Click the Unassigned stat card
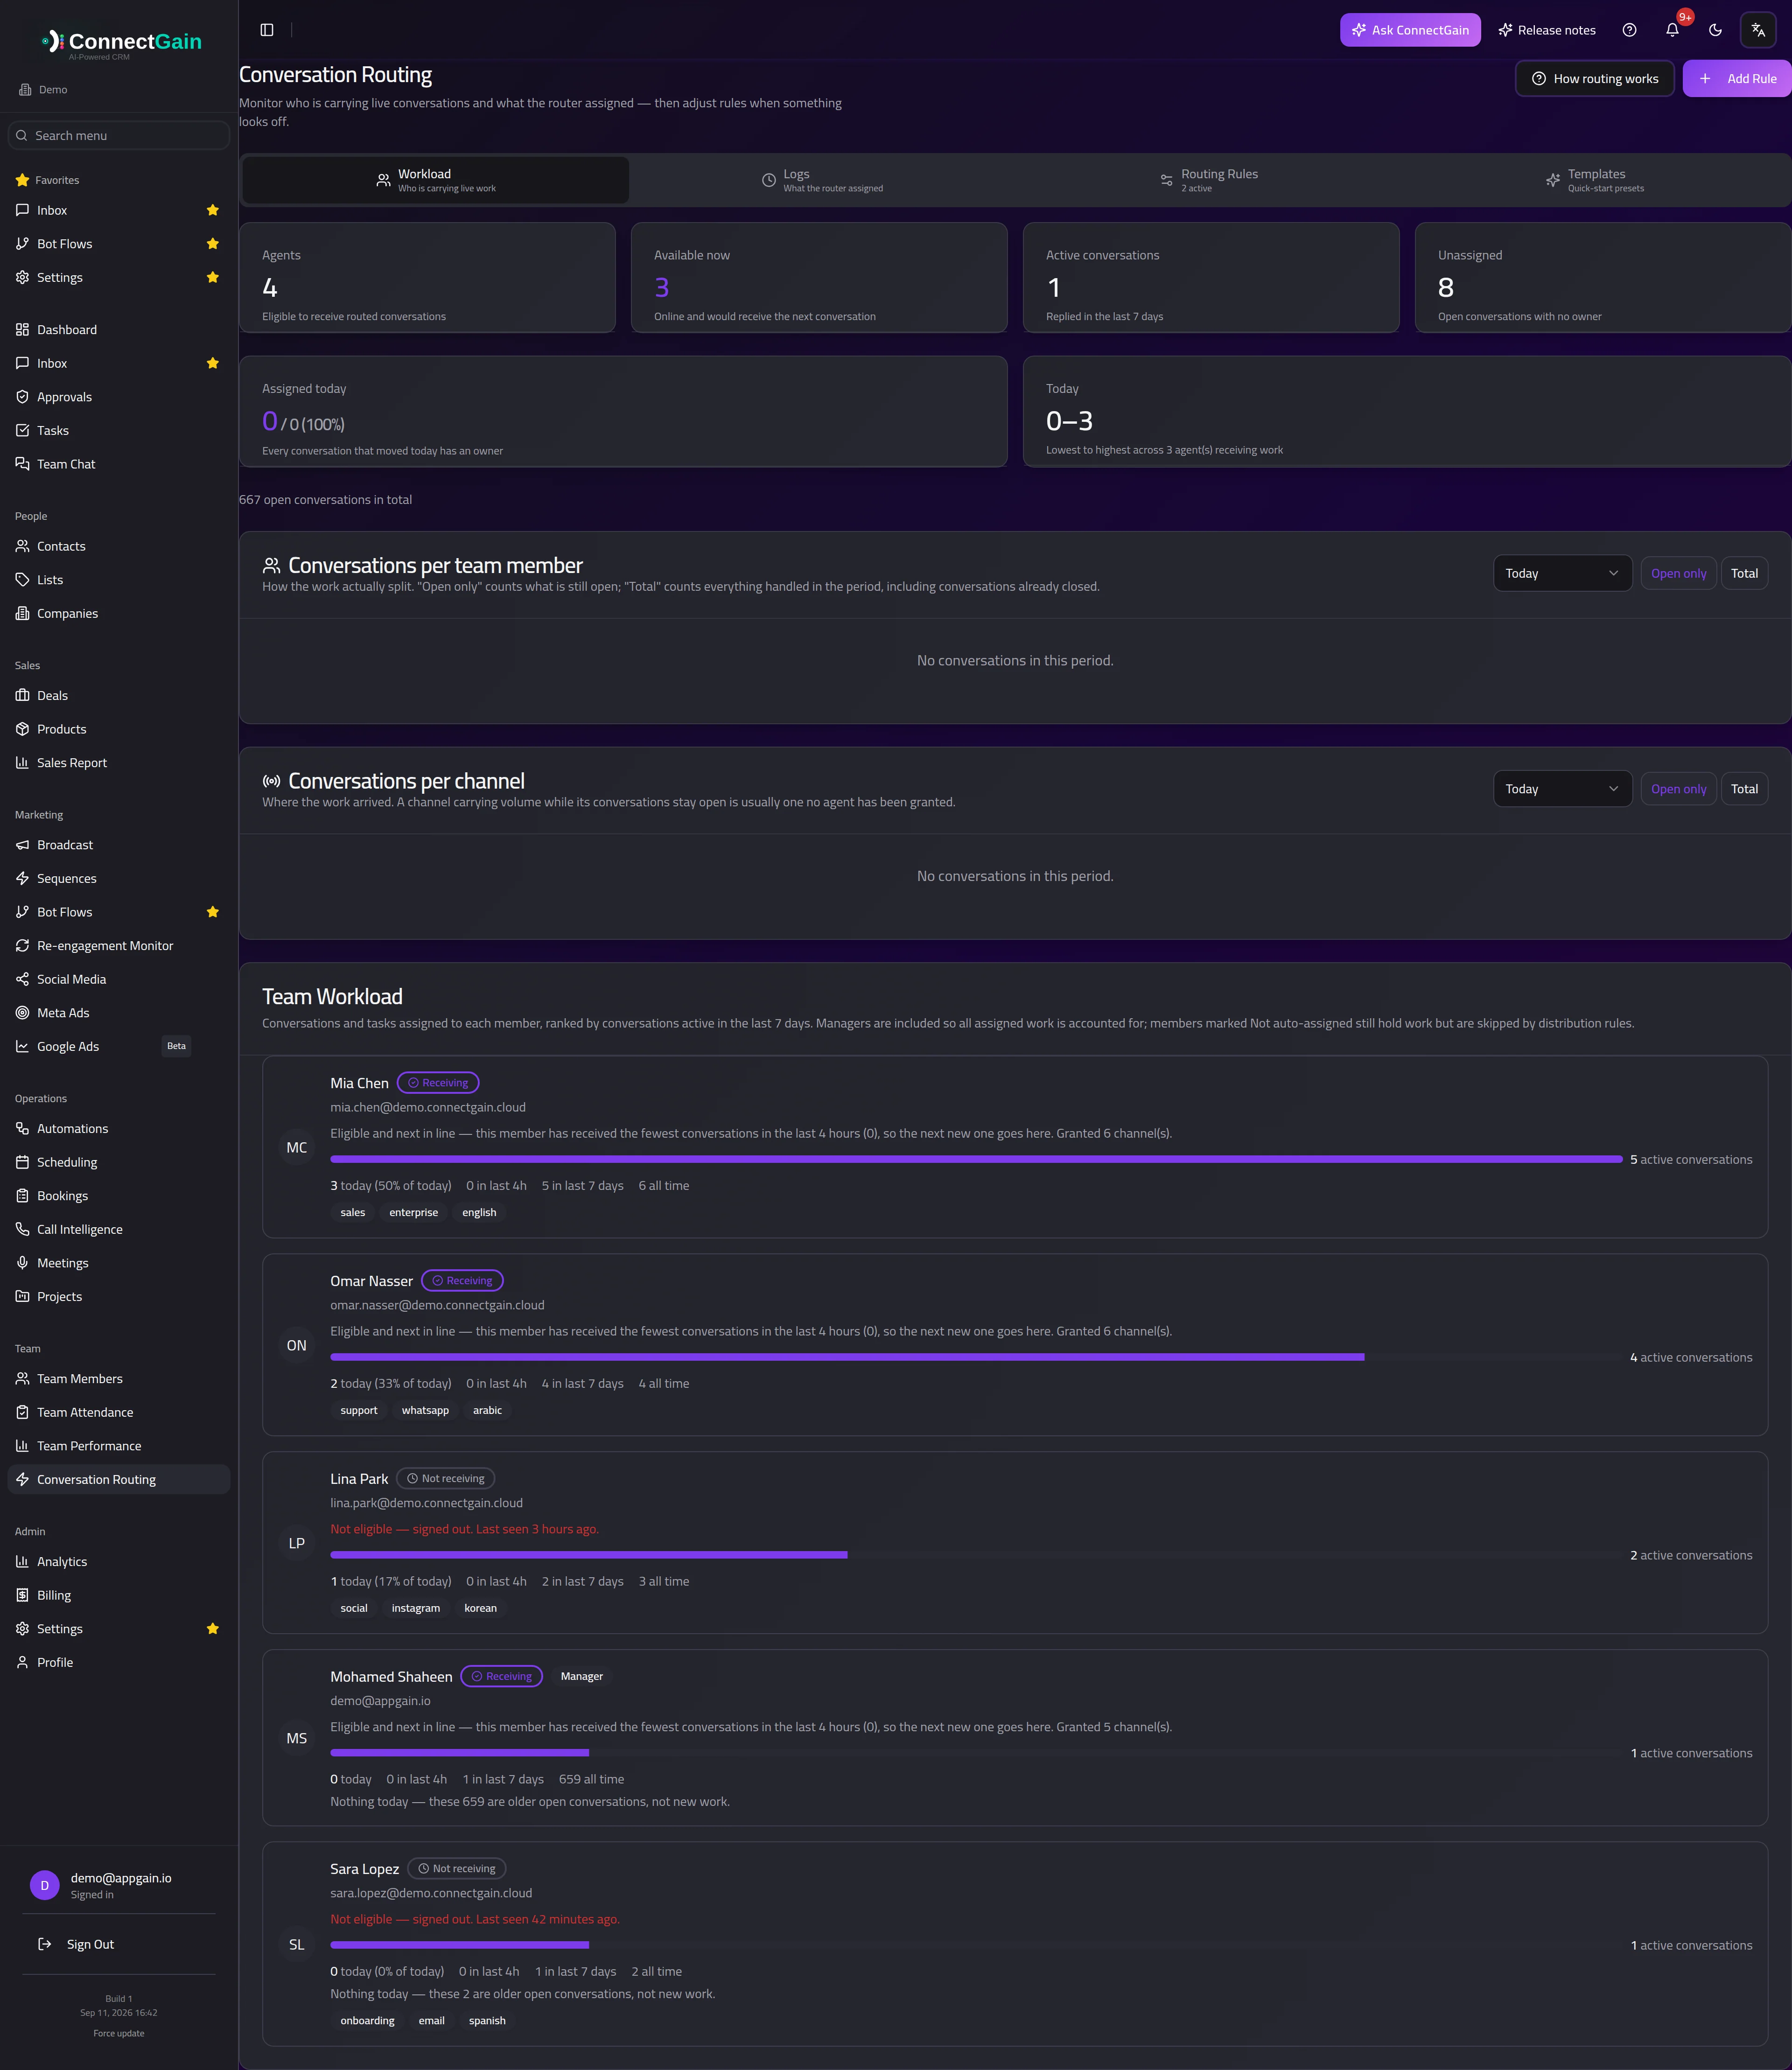This screenshot has height=2070, width=1792. tap(1603, 277)
